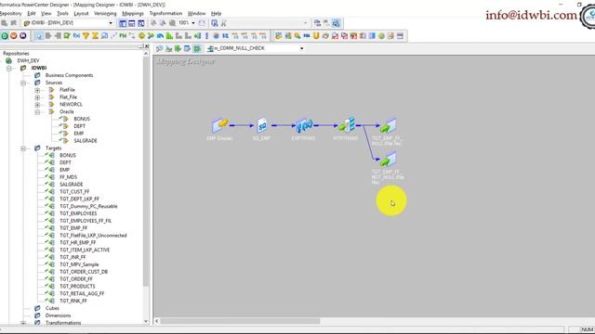Click the green bar-chart transformation toolbar icon

(x=169, y=36)
